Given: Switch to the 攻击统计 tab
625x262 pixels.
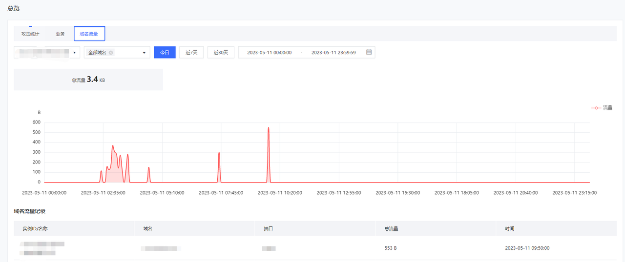Looking at the screenshot, I should (30, 34).
